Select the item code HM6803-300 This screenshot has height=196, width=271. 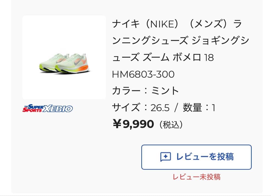144,74
